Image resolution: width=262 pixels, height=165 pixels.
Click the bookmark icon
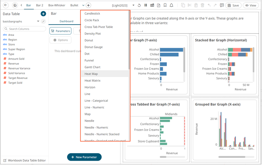coord(165,6)
